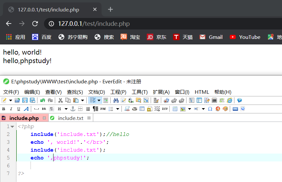Viewport: 282px width, 182px height.
Task: Open the Gmail bookmark
Action: coord(211,37)
